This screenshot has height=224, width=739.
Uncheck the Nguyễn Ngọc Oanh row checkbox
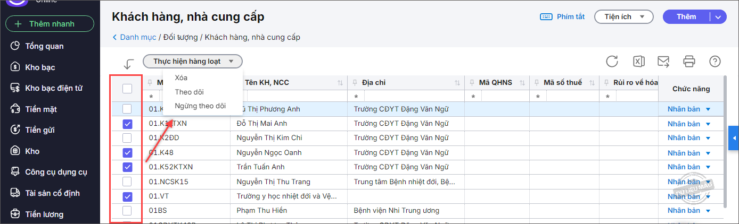127,153
